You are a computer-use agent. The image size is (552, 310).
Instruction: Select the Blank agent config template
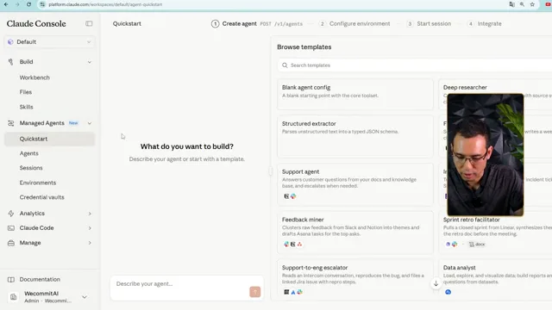click(355, 94)
